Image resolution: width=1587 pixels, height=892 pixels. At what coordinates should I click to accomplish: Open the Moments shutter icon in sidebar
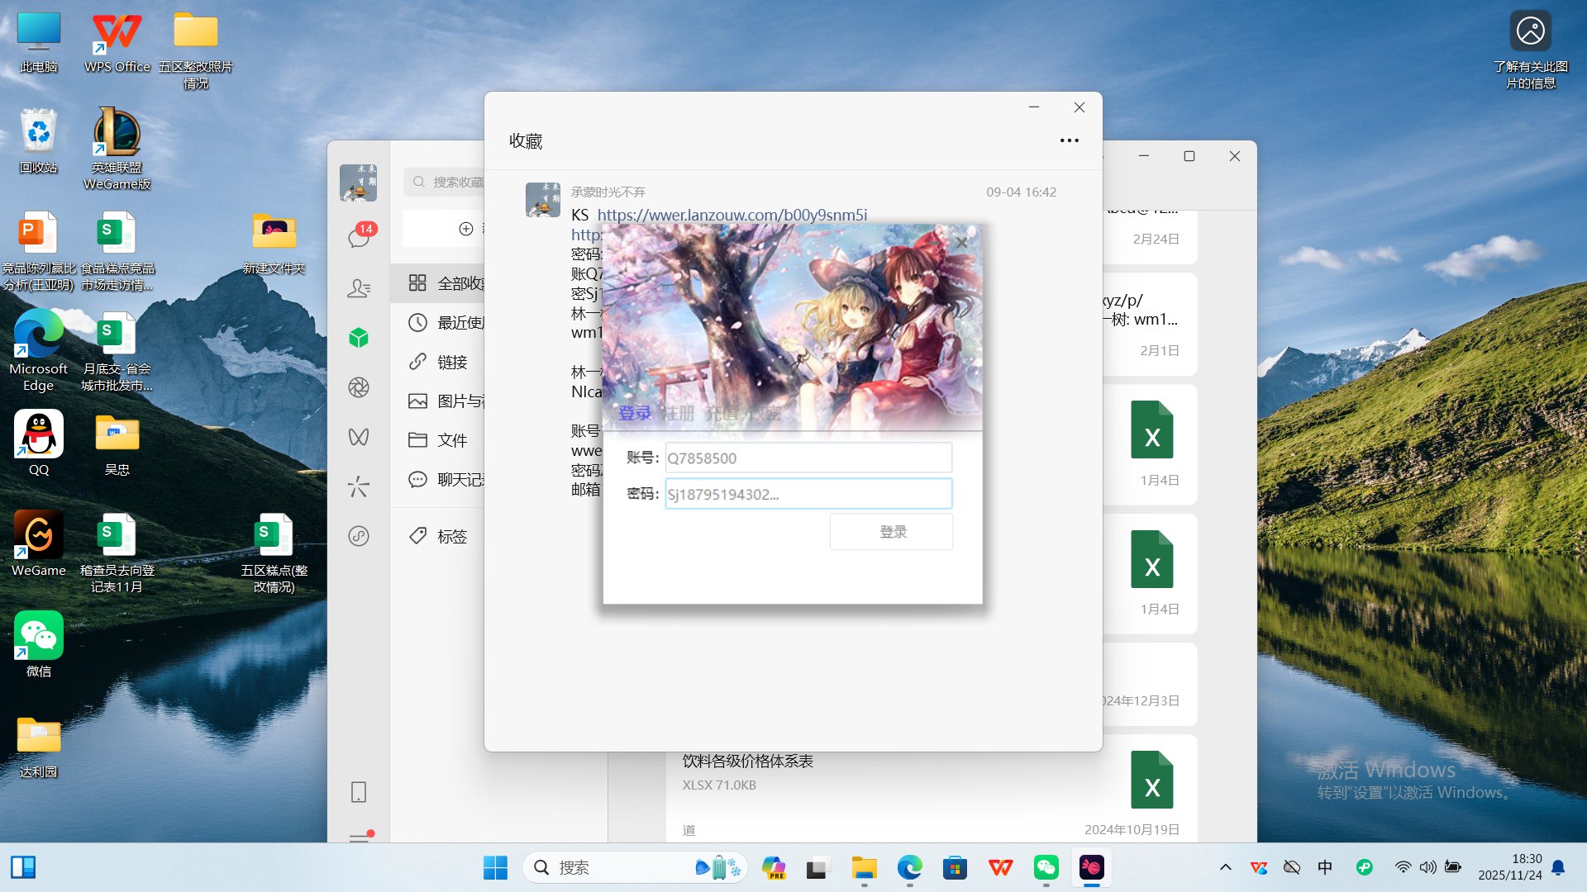(x=359, y=387)
